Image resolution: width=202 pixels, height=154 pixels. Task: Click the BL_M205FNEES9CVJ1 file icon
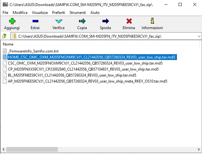[x=5, y=75]
